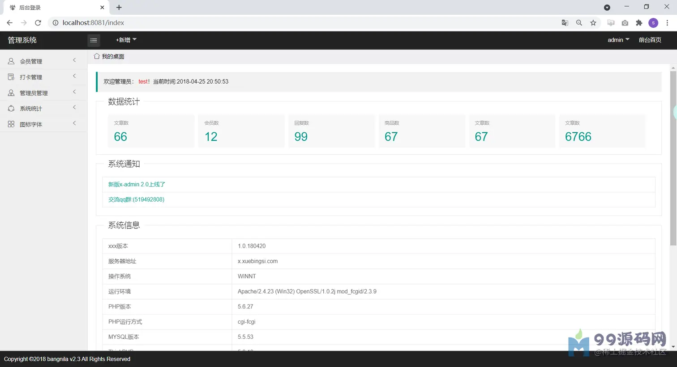Bookmark this page with the star icon

click(593, 23)
